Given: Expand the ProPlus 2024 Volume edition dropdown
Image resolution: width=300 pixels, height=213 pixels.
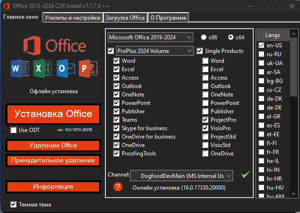Looking at the screenshot, I should (x=155, y=51).
